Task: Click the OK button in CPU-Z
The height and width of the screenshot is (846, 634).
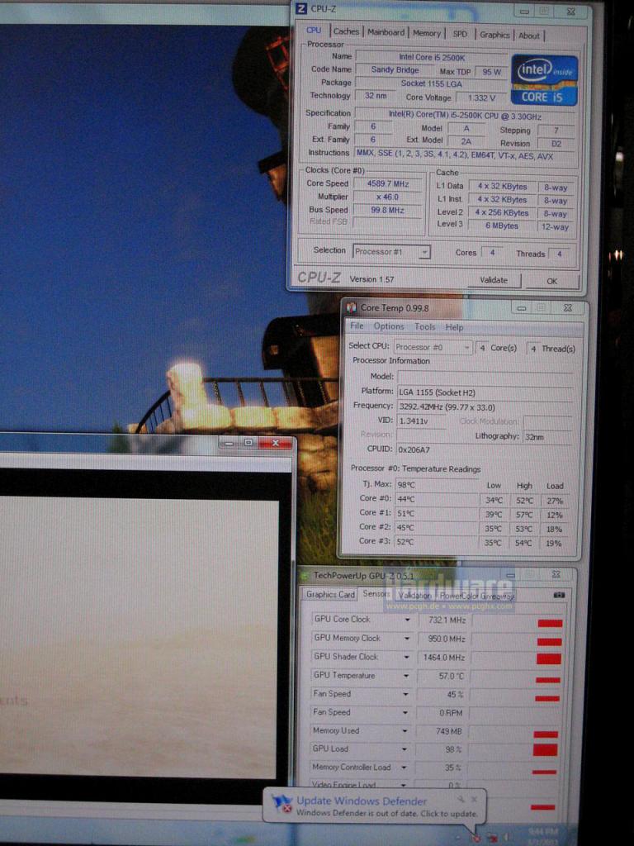Action: coord(552,281)
